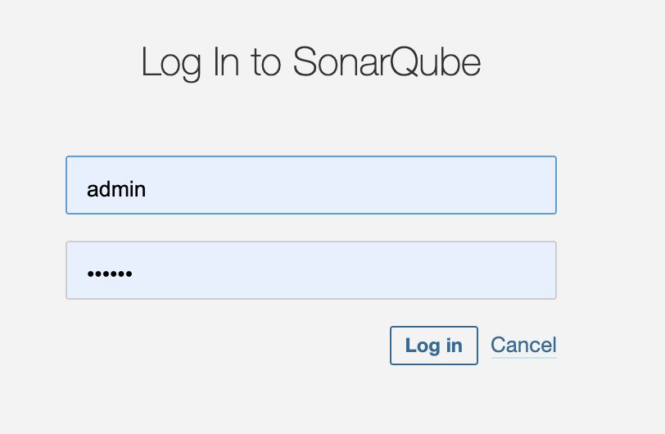Activate the top text input above password
Viewport: 665px width, 434px height.
click(311, 186)
